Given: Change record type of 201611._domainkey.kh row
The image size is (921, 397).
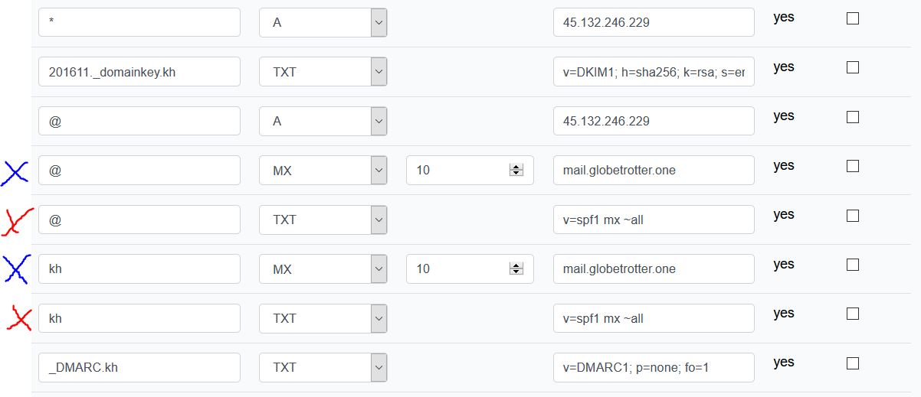Looking at the screenshot, I should (x=379, y=72).
